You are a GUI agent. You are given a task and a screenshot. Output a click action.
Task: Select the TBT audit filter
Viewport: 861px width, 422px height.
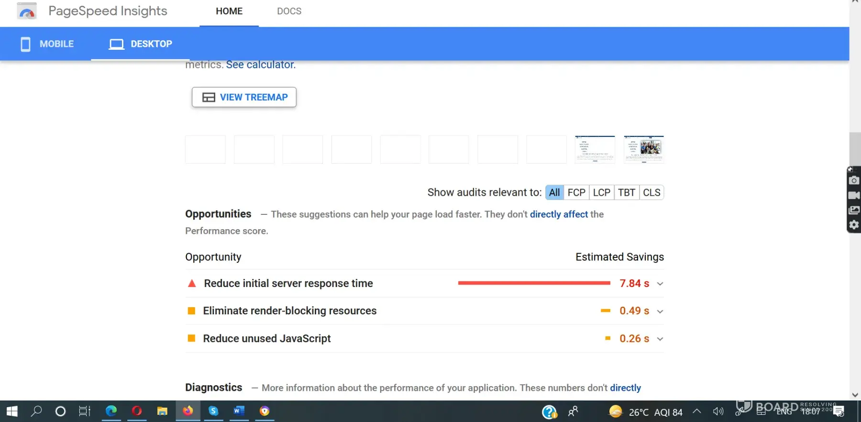pos(626,192)
